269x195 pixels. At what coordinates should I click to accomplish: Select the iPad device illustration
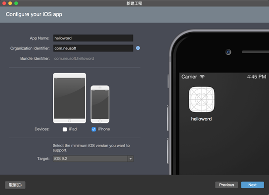tap(70, 98)
